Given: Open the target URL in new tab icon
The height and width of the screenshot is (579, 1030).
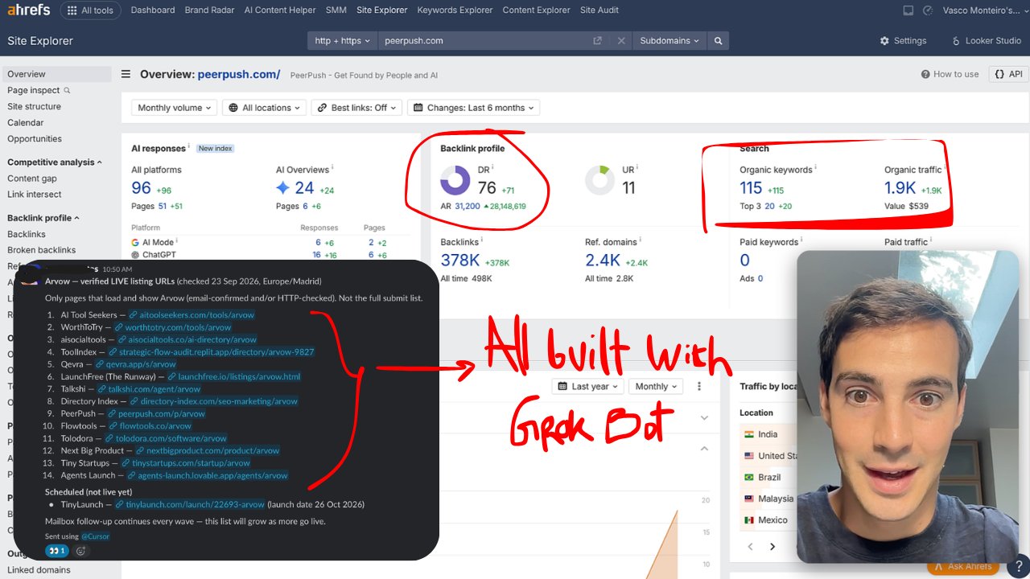Looking at the screenshot, I should click(597, 41).
